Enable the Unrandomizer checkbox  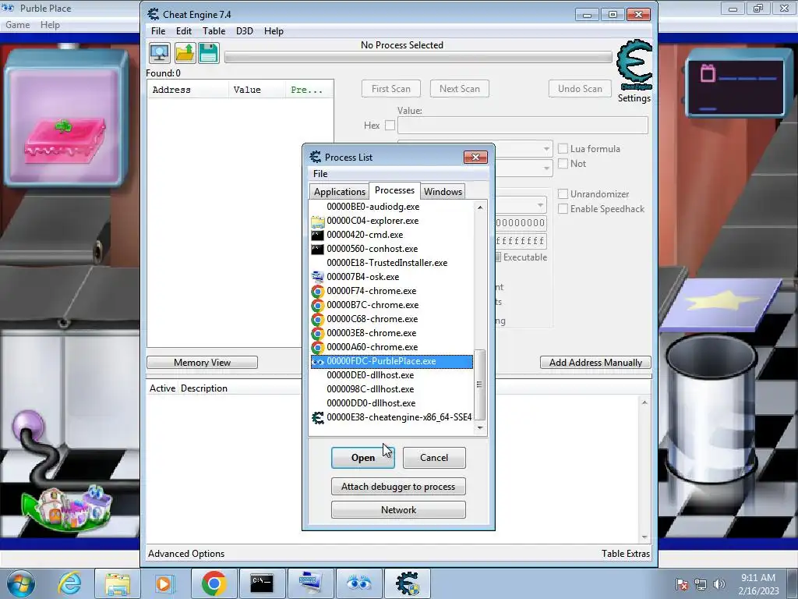(x=563, y=194)
